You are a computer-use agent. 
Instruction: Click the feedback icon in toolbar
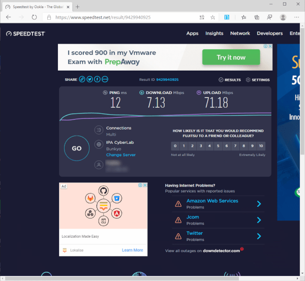[x=269, y=17]
